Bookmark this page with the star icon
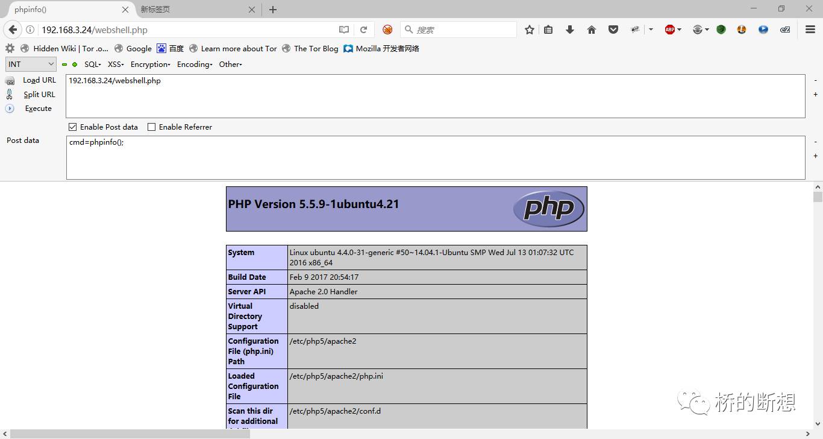The height and width of the screenshot is (439, 823). (530, 30)
